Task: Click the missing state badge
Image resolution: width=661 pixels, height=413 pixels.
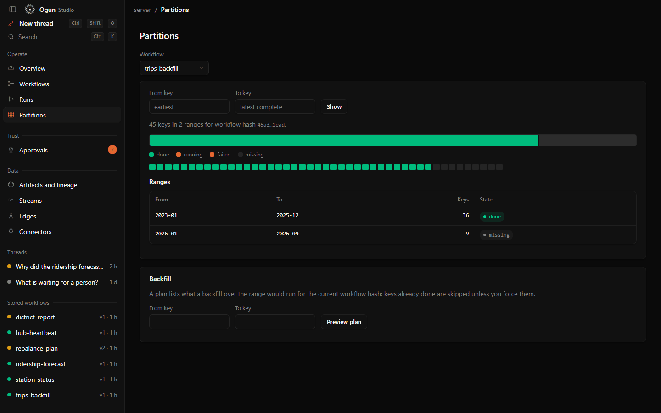Action: pos(496,235)
